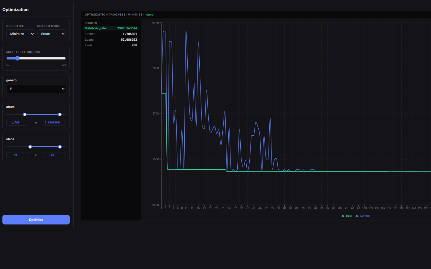Click the idade minimum field showing 40
Image resolution: width=431 pixels, height=269 pixels.
pos(18,155)
